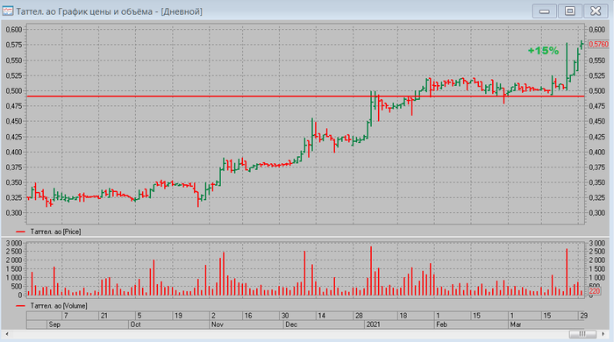614x342 pixels.
Task: Click the date label 30 on time axis
Action: tap(285, 316)
